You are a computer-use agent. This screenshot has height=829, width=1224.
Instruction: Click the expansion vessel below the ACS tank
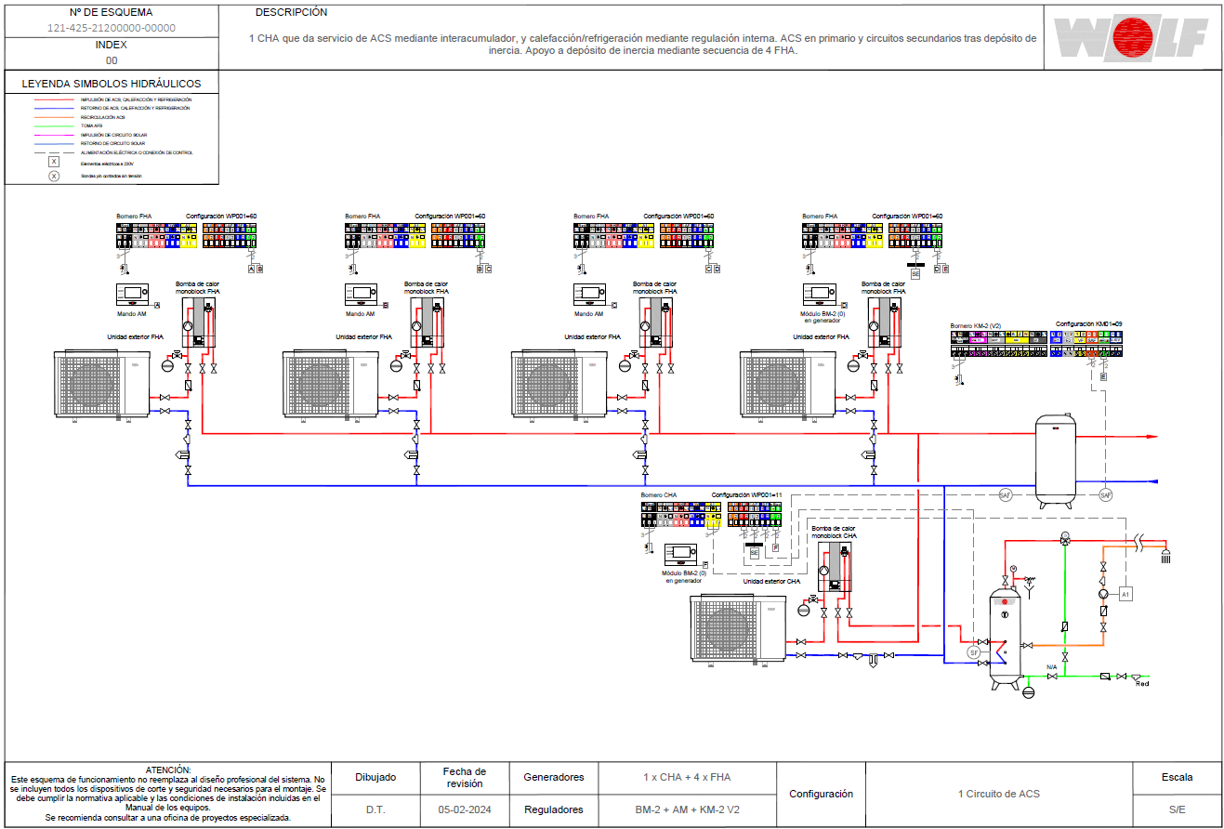point(1028,691)
